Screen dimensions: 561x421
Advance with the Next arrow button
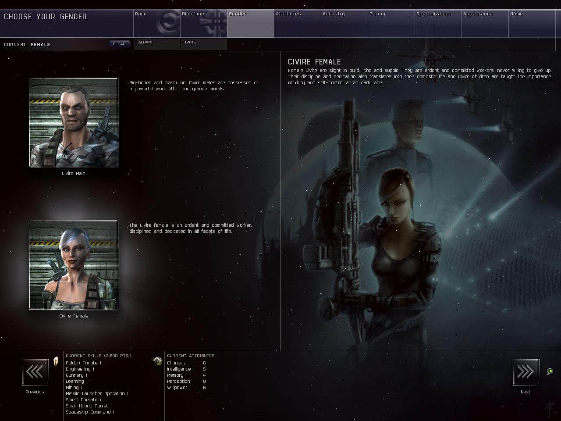click(x=525, y=372)
